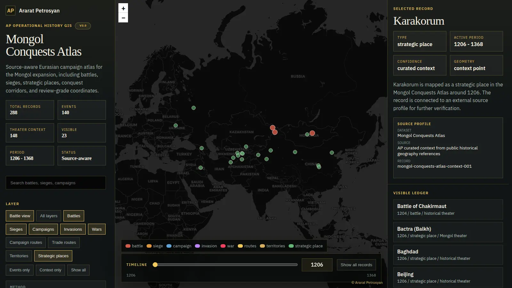
Task: Click the Active Period 1206 - 1368 card
Action: (476, 41)
